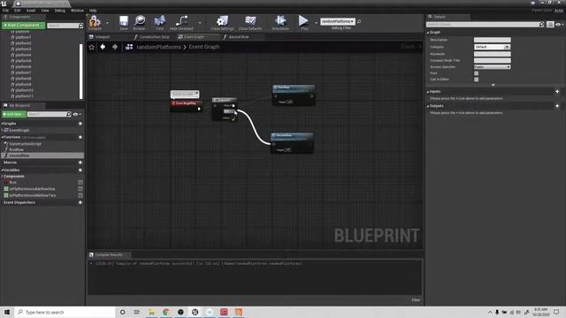The image size is (566, 318).
Task: Collapse the Graphs section
Action: (x=3, y=124)
